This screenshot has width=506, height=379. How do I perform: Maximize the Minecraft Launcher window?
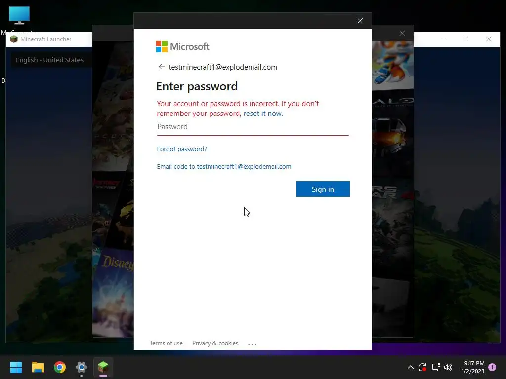pyautogui.click(x=466, y=39)
